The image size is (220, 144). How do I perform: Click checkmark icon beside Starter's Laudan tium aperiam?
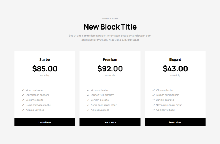coord(23,95)
